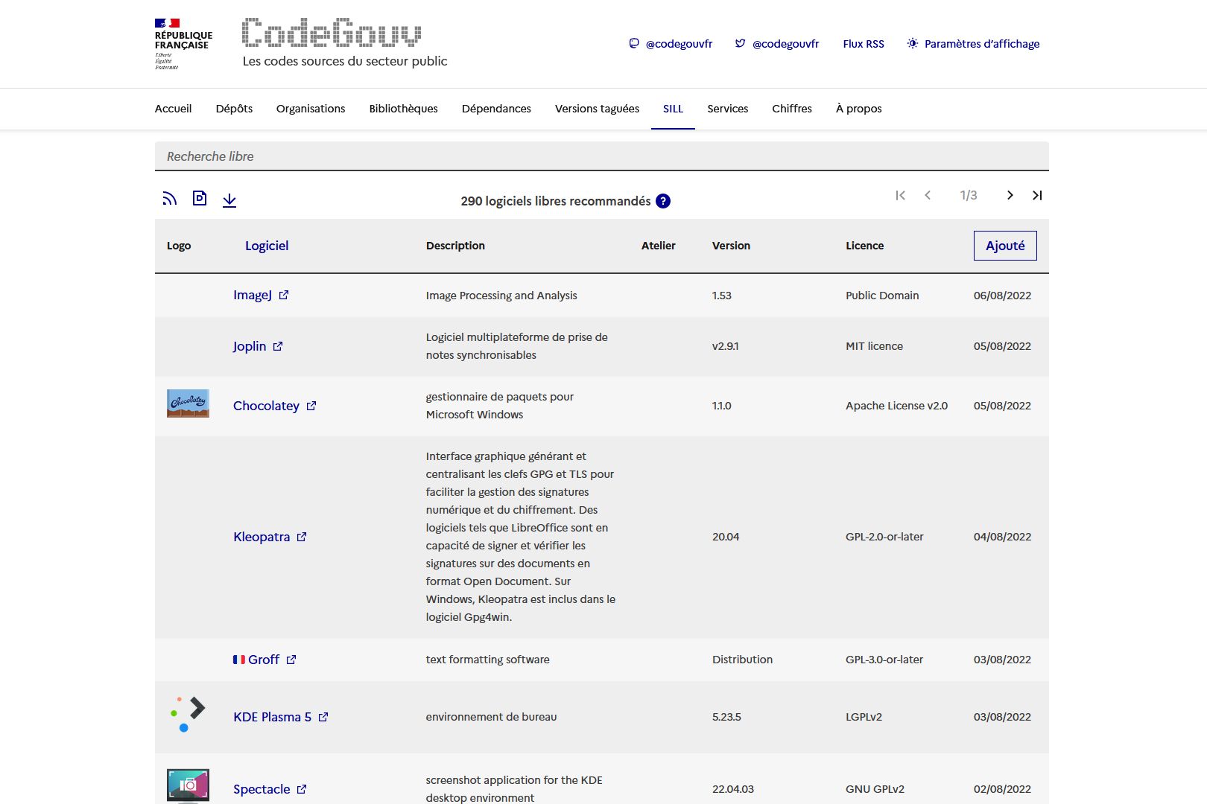Switch to Bibliothèques tab
This screenshot has width=1207, height=804.
point(403,109)
